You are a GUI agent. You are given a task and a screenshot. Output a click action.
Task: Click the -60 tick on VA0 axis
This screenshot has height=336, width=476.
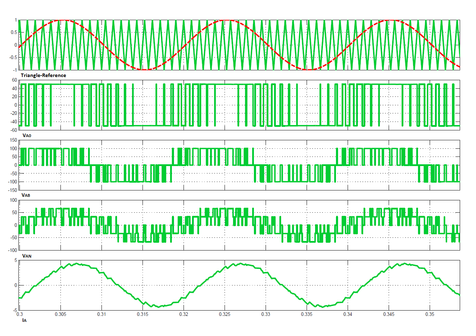point(14,130)
